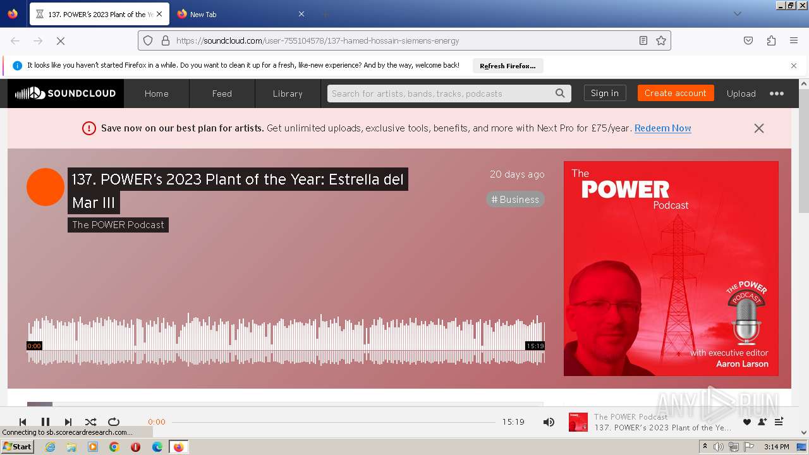Click the site padlock icon

tap(166, 40)
